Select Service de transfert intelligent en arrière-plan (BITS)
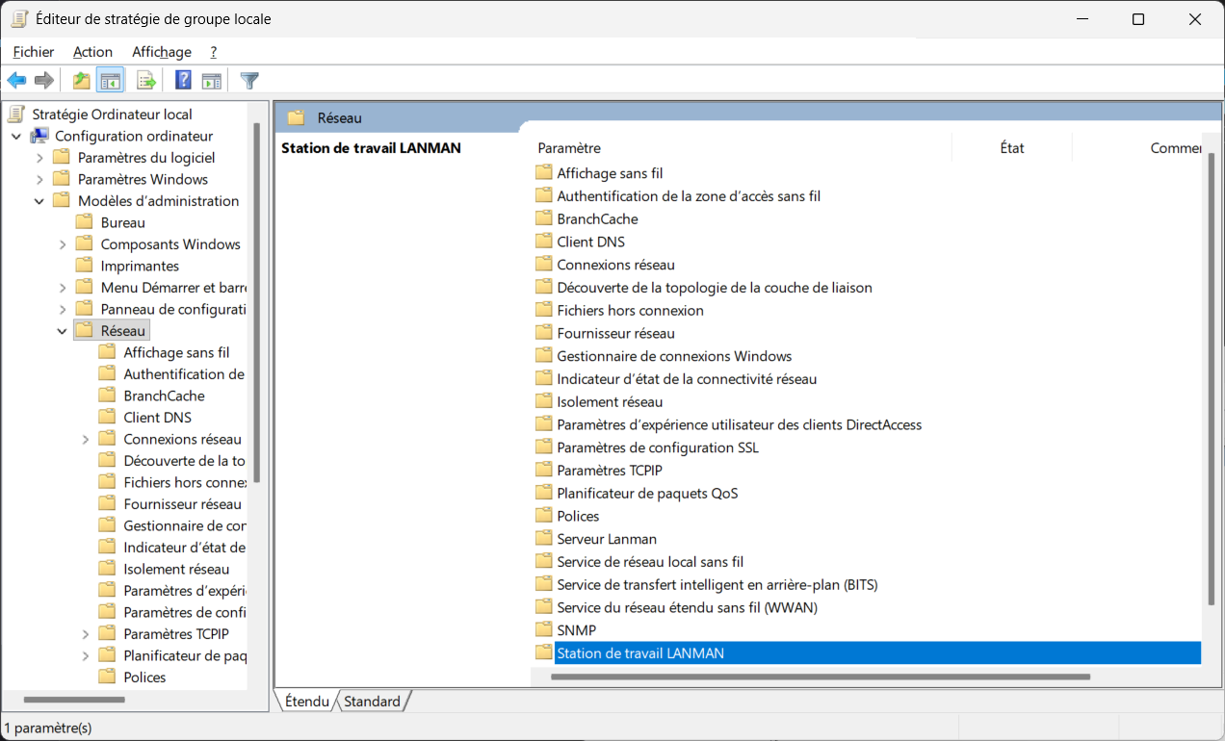This screenshot has height=741, width=1225. click(717, 585)
